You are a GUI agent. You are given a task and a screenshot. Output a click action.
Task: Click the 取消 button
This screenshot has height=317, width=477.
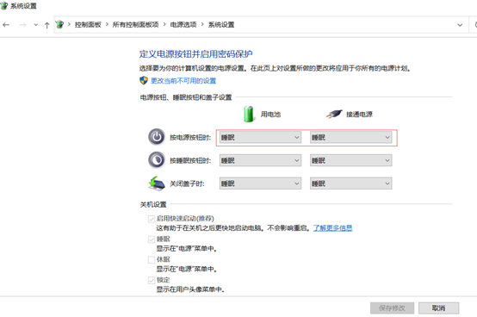tap(438, 308)
